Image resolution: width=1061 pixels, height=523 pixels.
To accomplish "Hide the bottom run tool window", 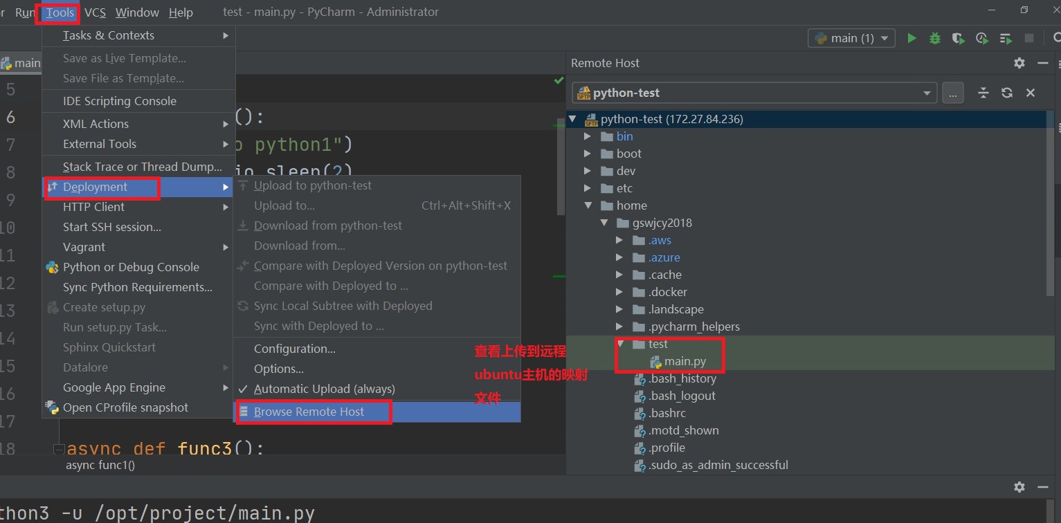I will point(1042,487).
